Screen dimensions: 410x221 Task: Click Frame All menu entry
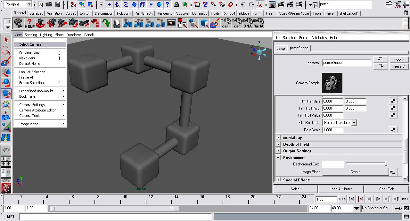(x=40, y=77)
